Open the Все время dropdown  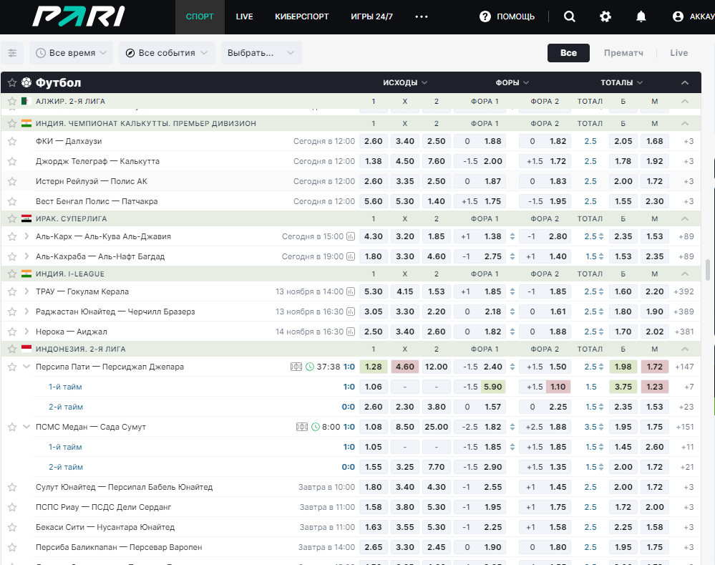[71, 53]
